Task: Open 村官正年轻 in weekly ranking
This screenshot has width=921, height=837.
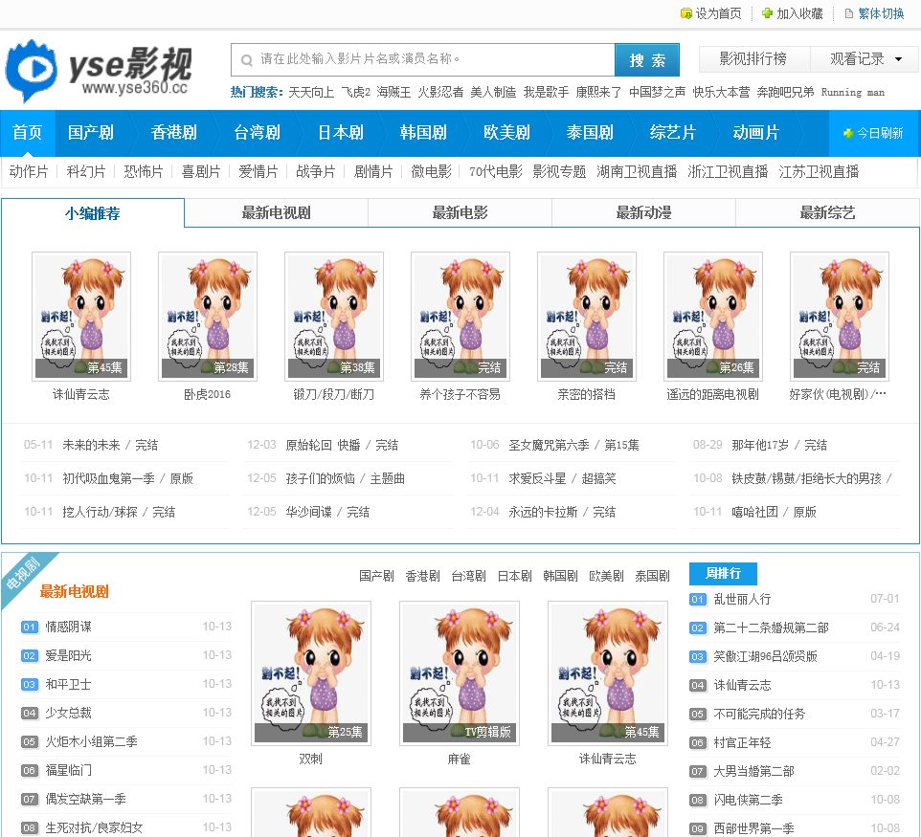Action: 742,742
